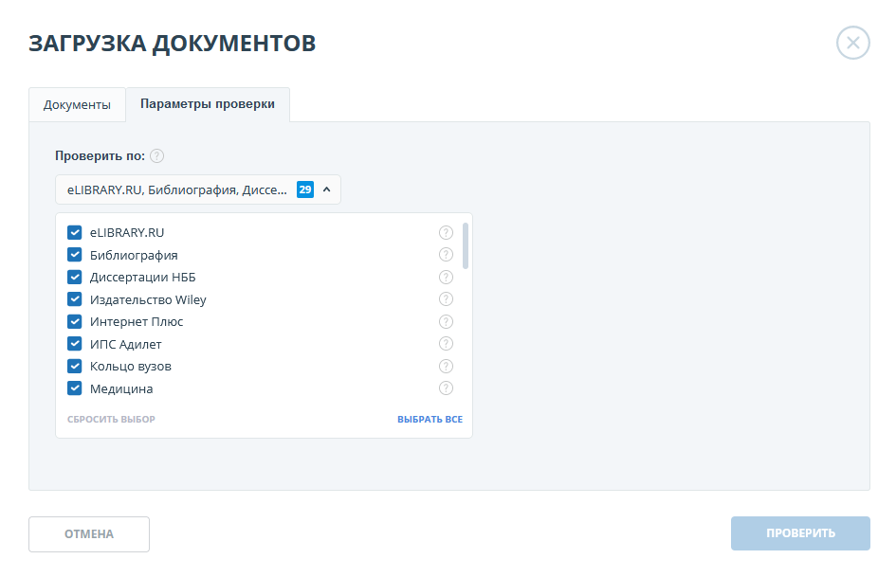Click help icon beside Библиография
The width and height of the screenshot is (896, 577).
pos(446,255)
